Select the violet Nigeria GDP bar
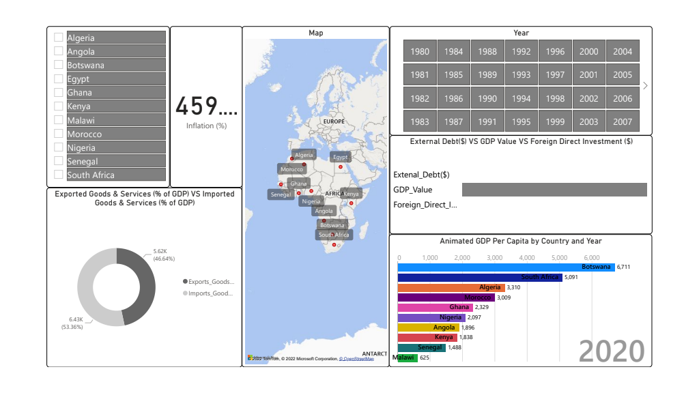The height and width of the screenshot is (393, 699). [431, 317]
